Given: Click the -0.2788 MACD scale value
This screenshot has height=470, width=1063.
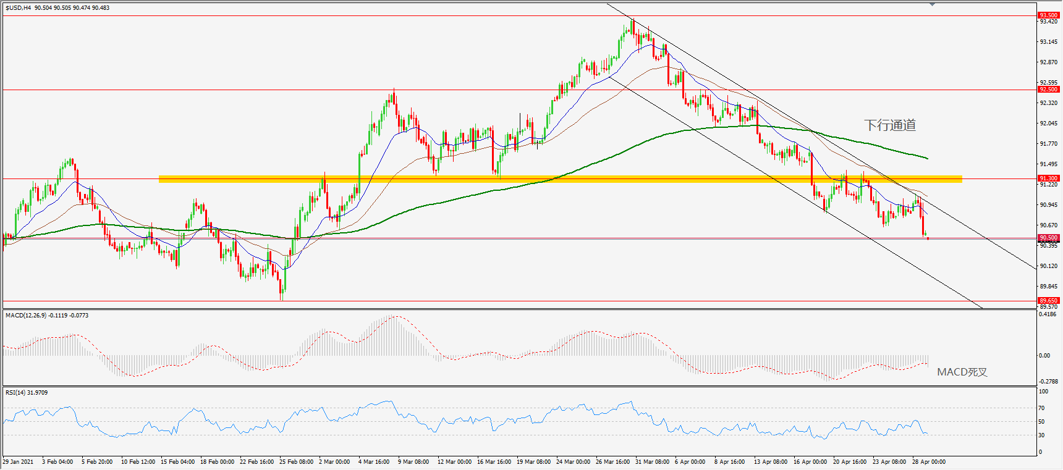Looking at the screenshot, I should tap(1048, 382).
